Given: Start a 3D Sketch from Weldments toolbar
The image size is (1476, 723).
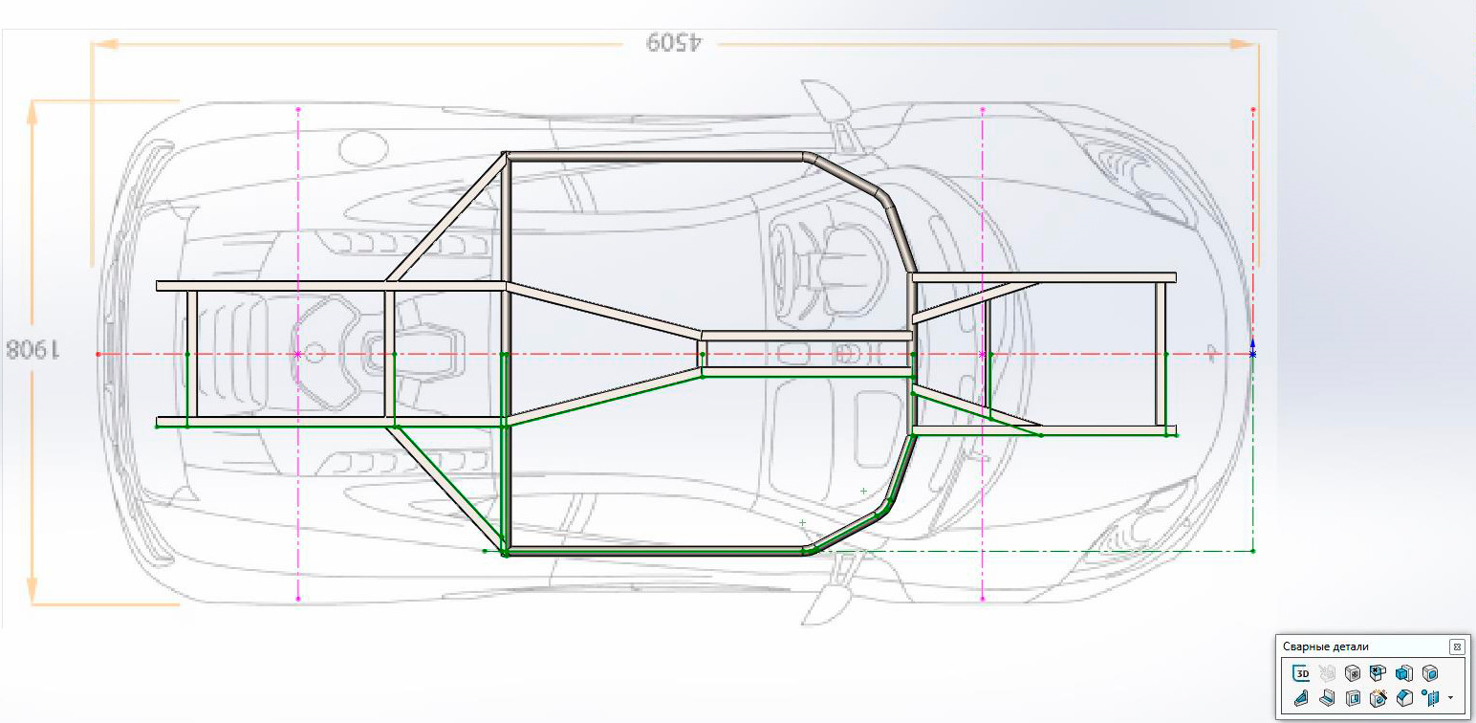Looking at the screenshot, I should tap(1301, 673).
